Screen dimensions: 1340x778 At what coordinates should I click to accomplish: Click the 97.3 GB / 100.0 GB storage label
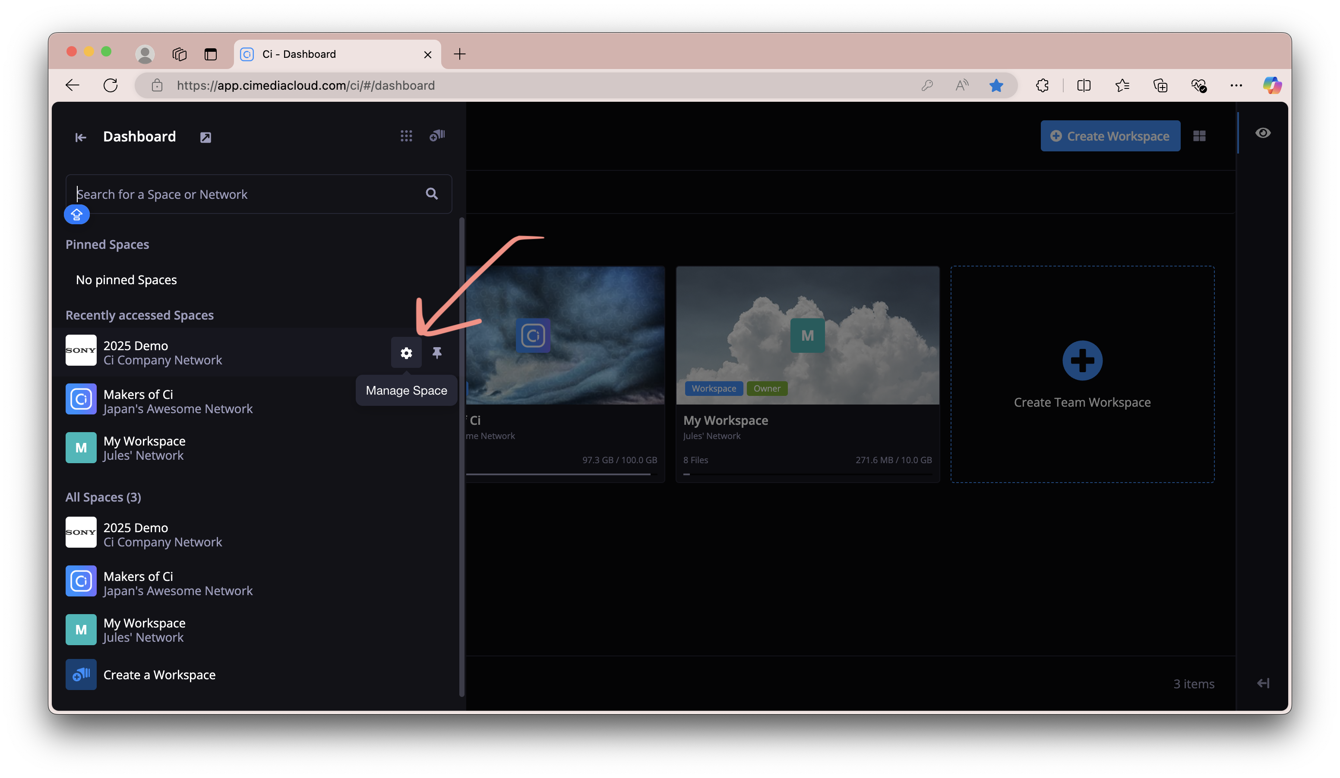click(619, 460)
